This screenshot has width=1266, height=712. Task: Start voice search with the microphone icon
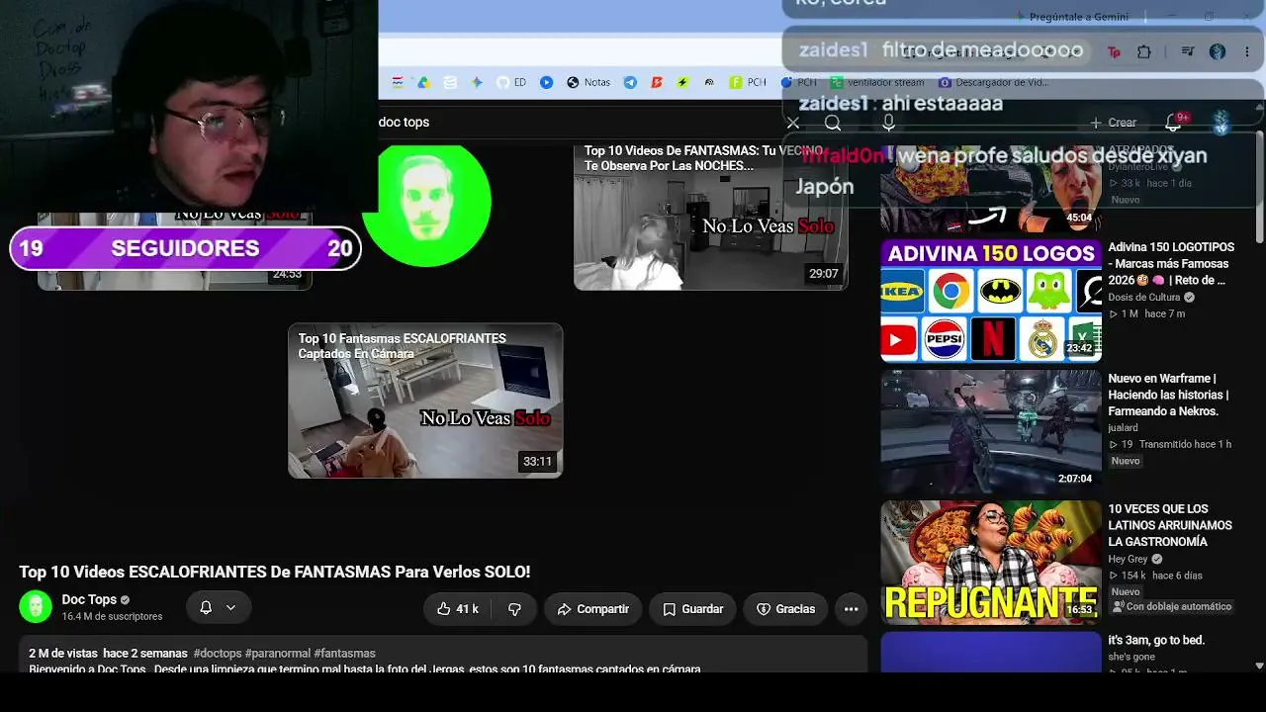coord(888,123)
